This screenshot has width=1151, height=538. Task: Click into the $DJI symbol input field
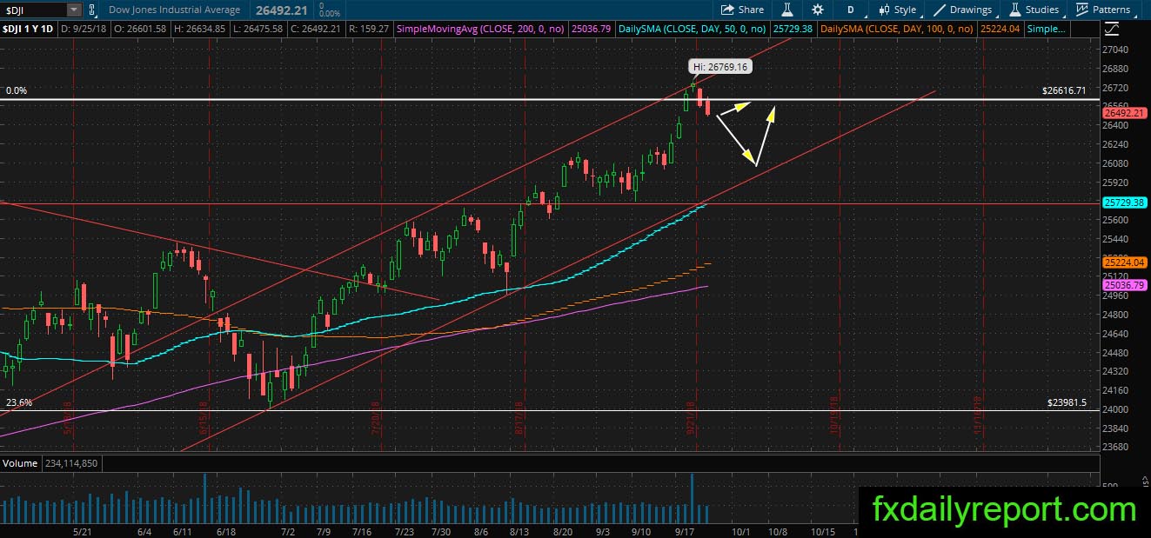point(33,10)
